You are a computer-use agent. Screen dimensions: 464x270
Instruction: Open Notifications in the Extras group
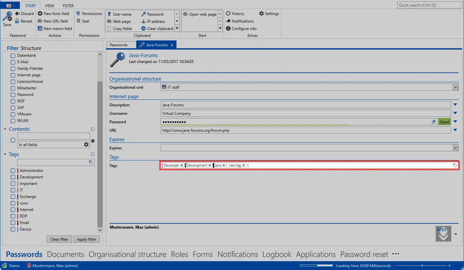[x=240, y=21]
